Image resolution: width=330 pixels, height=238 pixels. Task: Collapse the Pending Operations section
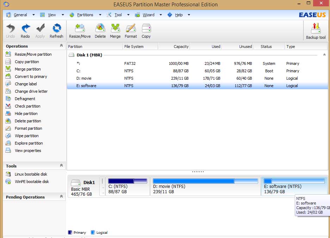(x=61, y=197)
